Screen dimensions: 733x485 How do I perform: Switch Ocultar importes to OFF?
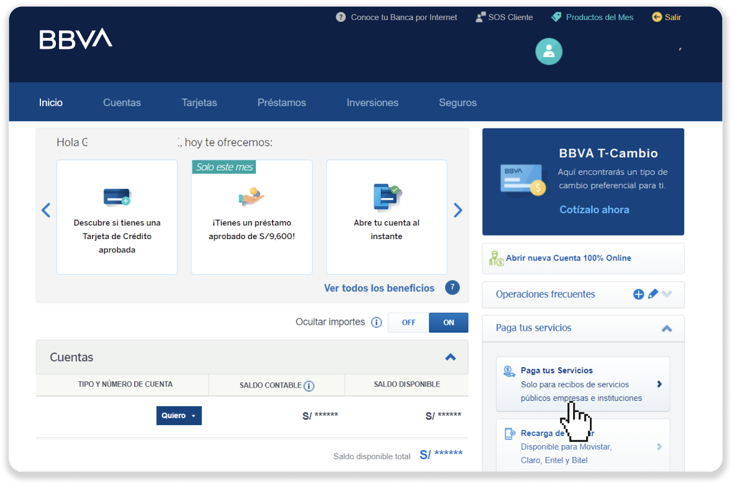pyautogui.click(x=408, y=323)
